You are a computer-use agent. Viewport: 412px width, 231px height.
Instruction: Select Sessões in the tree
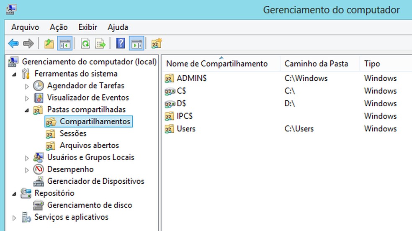coord(73,133)
